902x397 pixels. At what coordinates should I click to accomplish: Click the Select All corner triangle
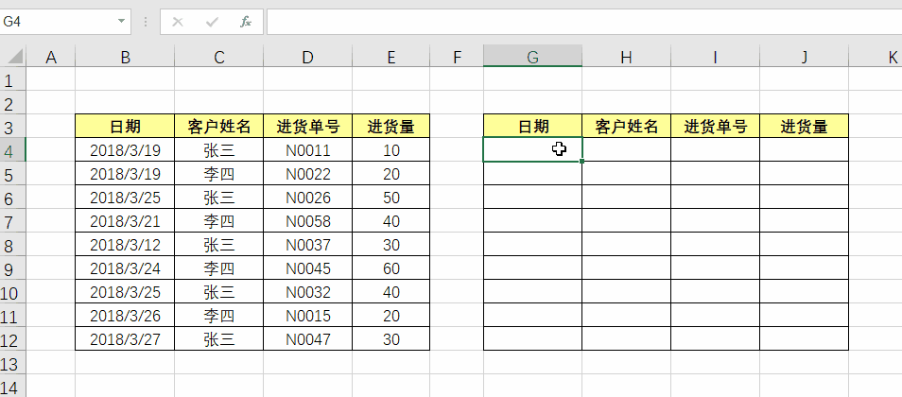tap(13, 58)
